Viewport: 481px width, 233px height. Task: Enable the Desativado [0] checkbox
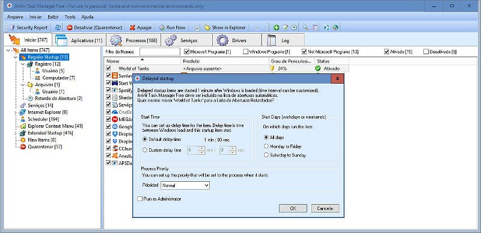(426, 52)
